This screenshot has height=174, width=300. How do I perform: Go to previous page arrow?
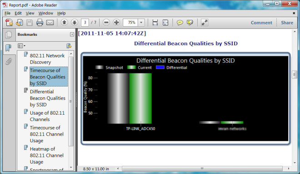[x=64, y=23]
